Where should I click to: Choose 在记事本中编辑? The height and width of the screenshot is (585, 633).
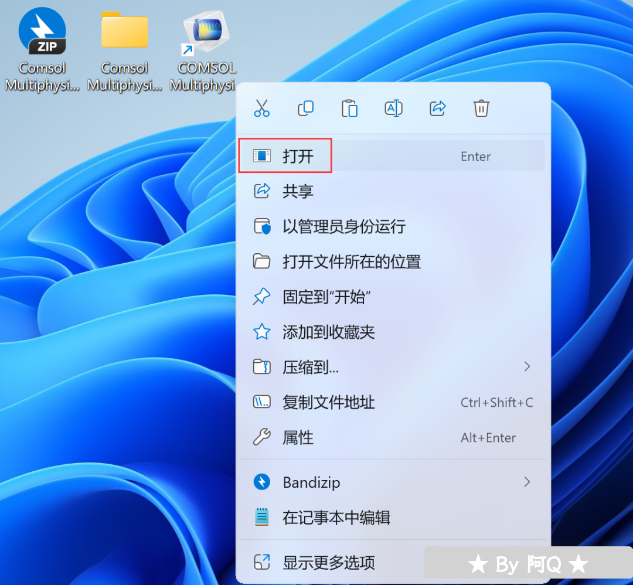[392, 517]
